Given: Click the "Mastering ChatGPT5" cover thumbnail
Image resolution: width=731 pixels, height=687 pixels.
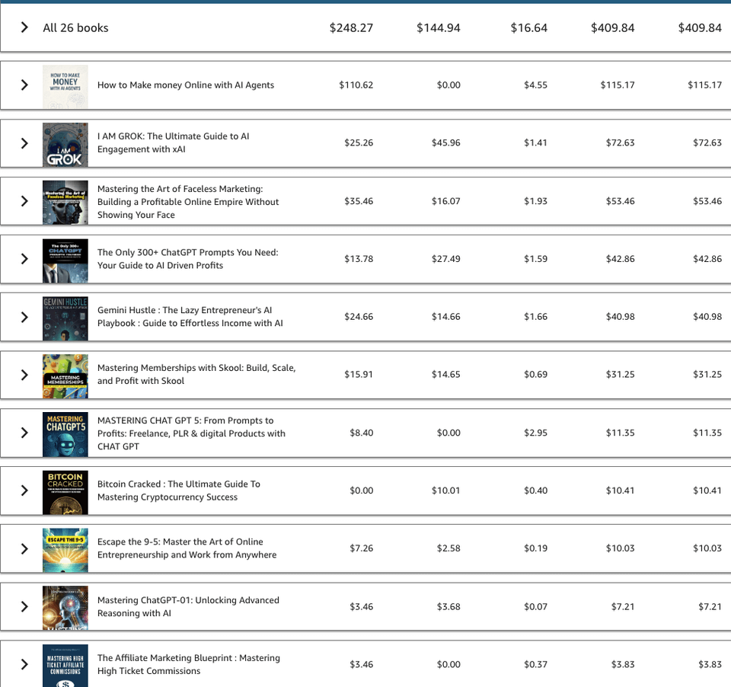Looking at the screenshot, I should pos(65,433).
